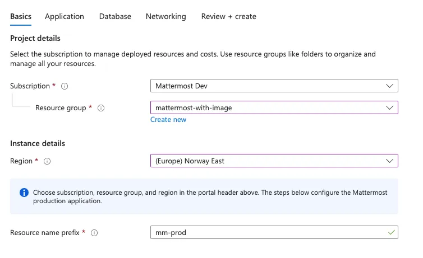The height and width of the screenshot is (258, 423).
Task: Open the Subscription dropdown showing Mattermost Dev
Action: click(274, 86)
